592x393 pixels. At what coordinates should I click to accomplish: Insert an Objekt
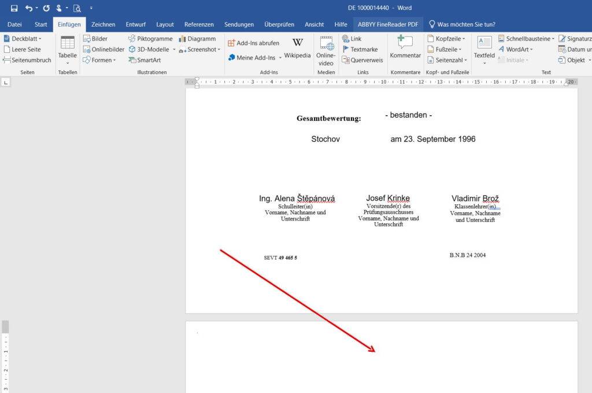pos(574,60)
